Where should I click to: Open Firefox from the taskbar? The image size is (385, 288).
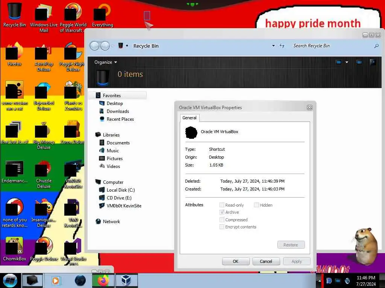[x=103, y=280]
